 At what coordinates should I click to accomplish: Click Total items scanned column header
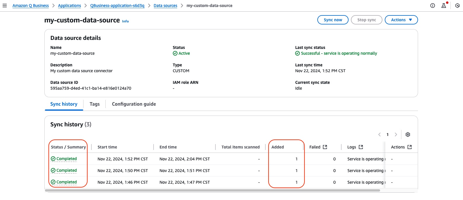(241, 147)
